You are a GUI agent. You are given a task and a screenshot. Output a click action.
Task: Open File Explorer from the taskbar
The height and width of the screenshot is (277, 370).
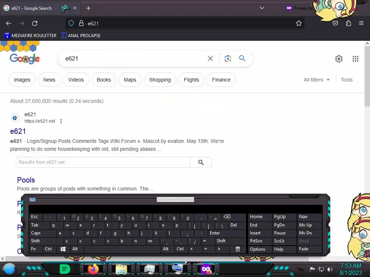[x=121, y=269]
